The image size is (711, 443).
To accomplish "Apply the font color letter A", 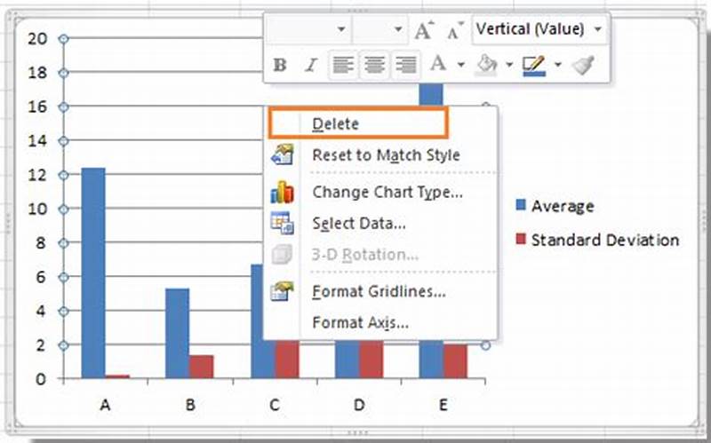I will click(x=438, y=63).
